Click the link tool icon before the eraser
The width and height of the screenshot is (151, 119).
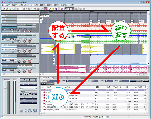pos(35,9)
